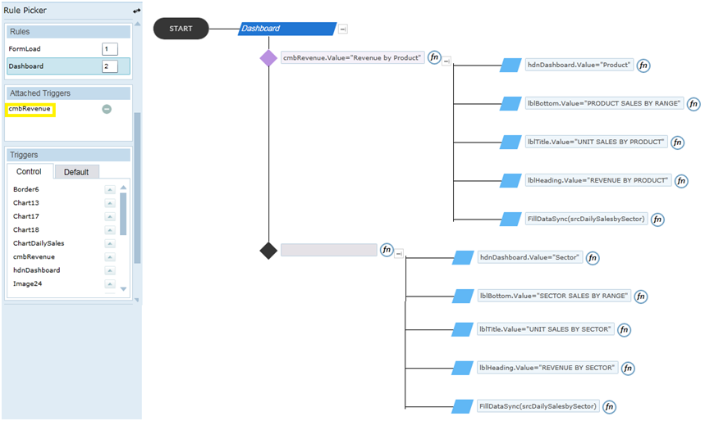
Task: Expand Chart17 trigger arrow
Action: [x=110, y=217]
